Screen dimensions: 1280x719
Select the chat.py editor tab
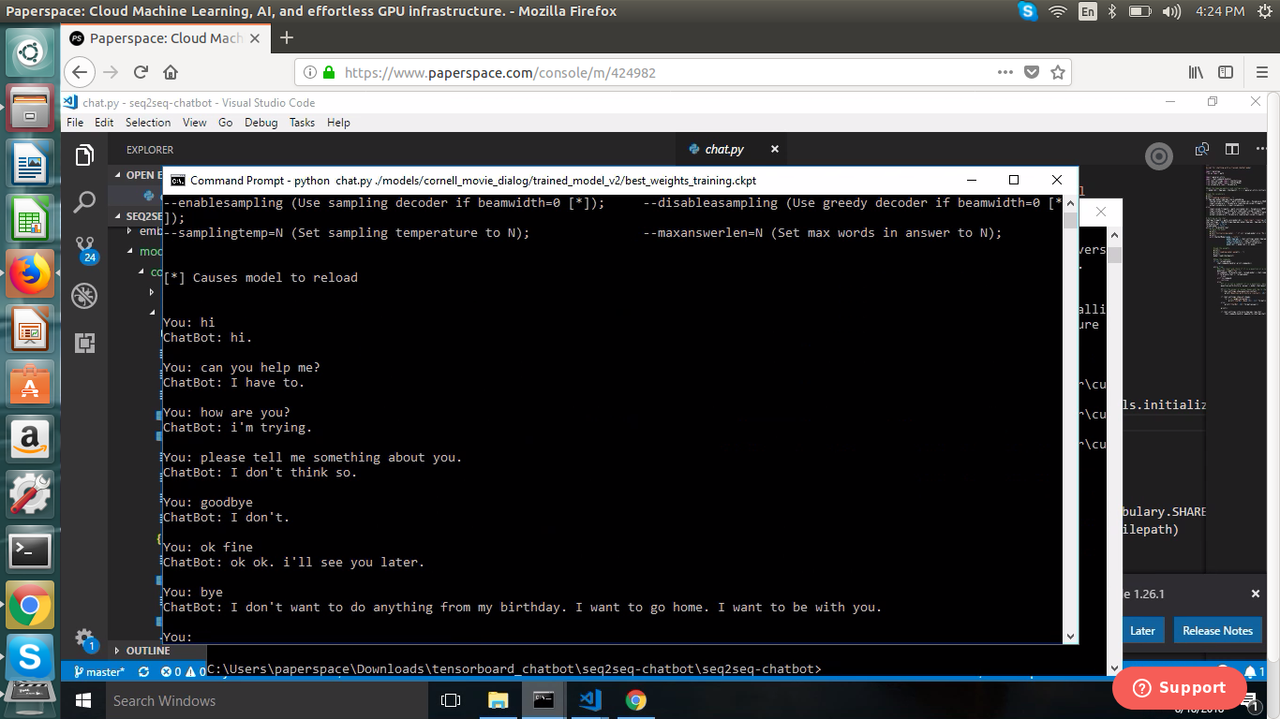[733, 149]
